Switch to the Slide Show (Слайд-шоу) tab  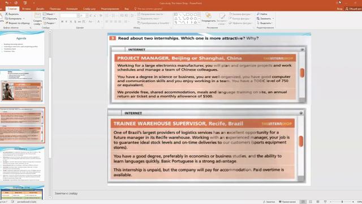pyautogui.click(x=89, y=9)
